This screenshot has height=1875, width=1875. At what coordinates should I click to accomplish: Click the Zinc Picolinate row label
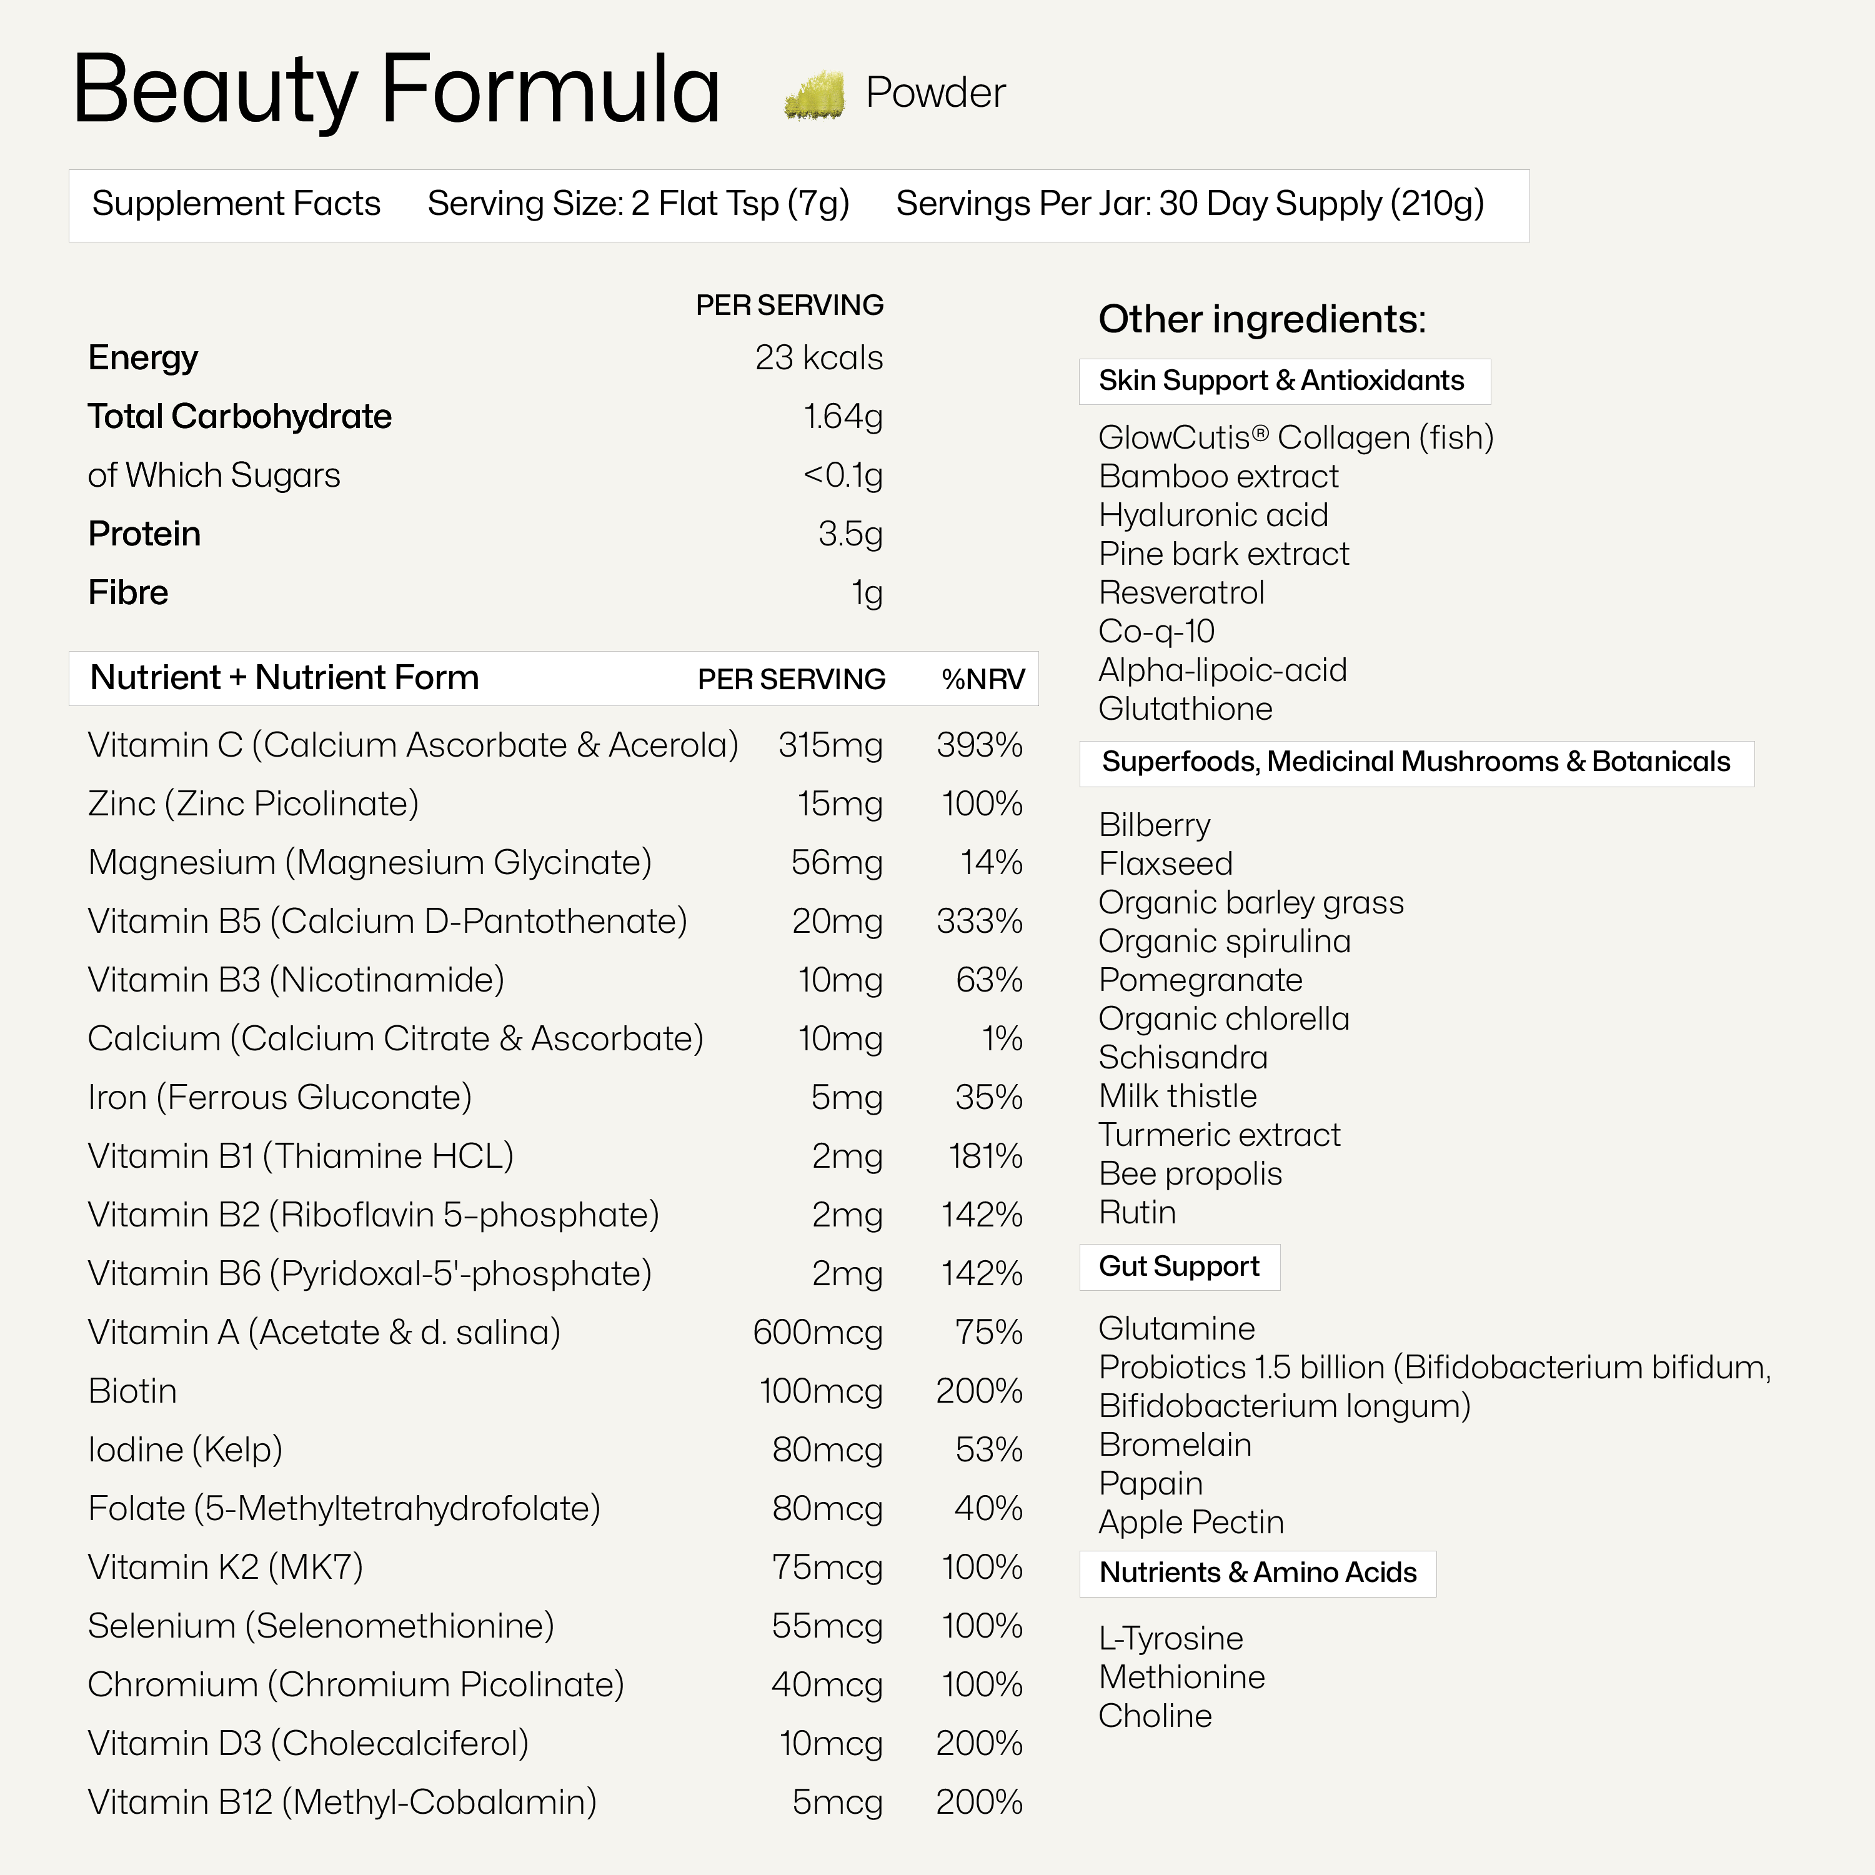point(253,803)
